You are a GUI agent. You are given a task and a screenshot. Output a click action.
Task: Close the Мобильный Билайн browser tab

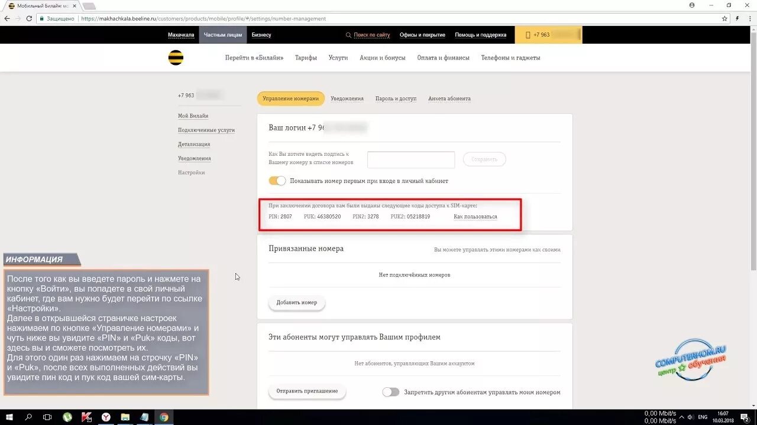[75, 5]
